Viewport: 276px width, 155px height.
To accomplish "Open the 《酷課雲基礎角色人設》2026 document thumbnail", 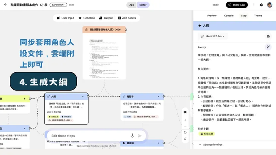I will click(104, 56).
